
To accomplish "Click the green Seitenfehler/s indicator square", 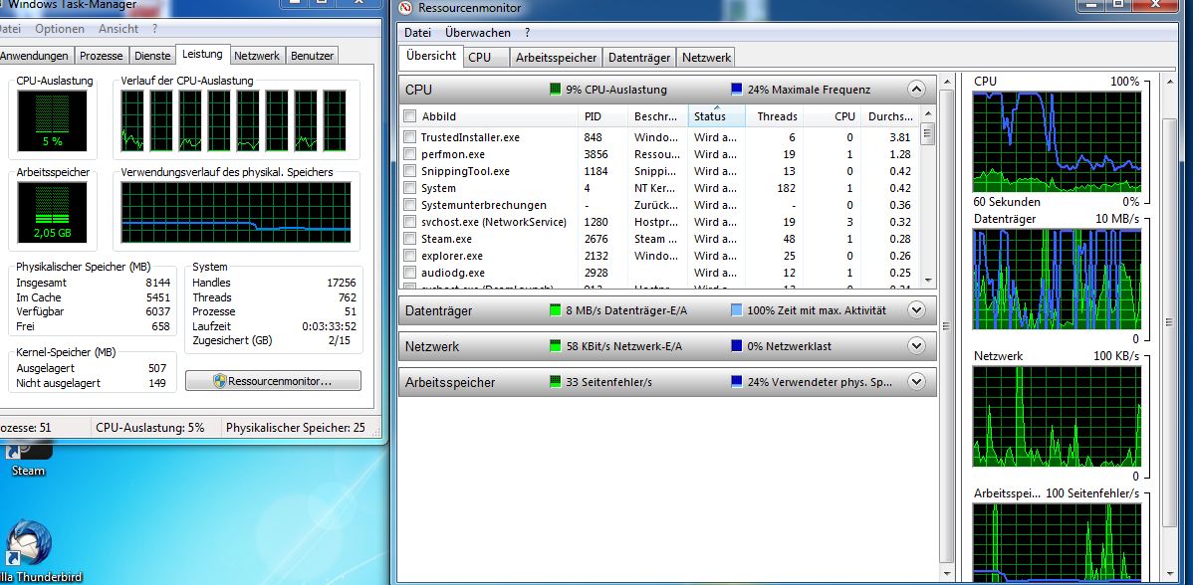I will [556, 382].
